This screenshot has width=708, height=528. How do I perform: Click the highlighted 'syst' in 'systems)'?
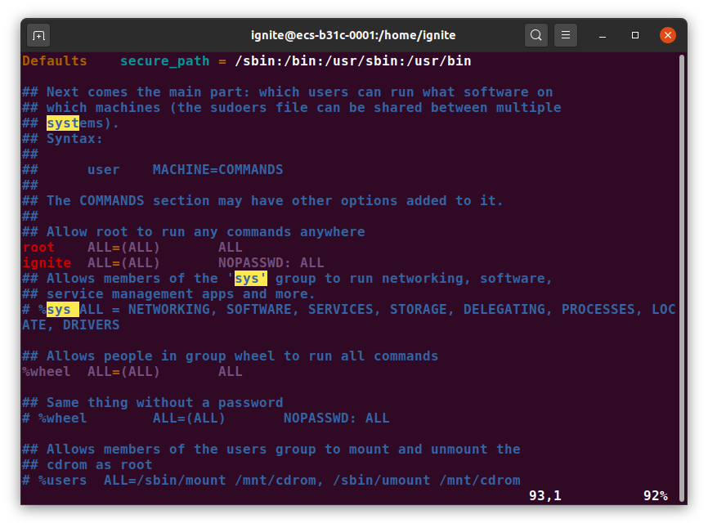(63, 123)
